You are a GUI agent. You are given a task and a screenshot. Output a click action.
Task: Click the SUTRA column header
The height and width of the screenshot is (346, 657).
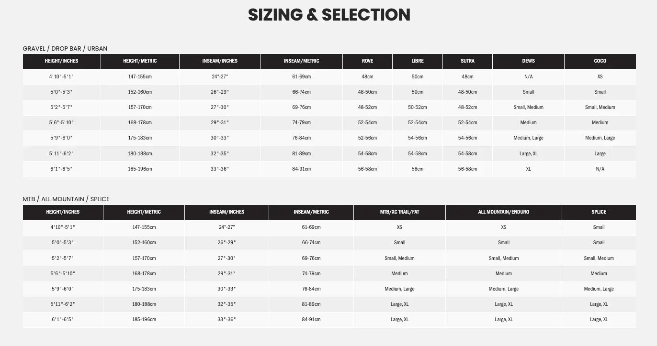point(467,61)
